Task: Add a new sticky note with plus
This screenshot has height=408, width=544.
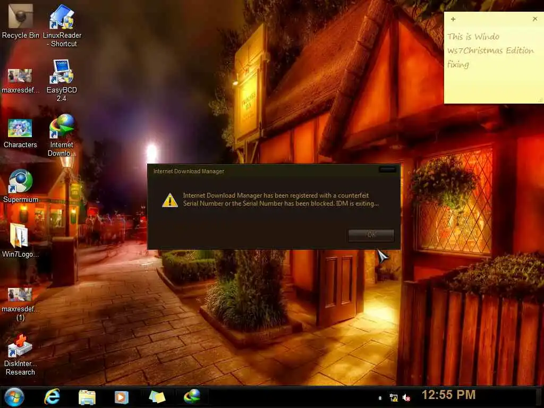Action: 453,19
